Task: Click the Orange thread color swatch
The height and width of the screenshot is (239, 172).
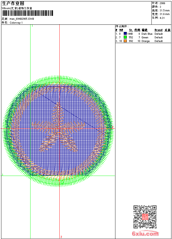Action: click(125, 41)
